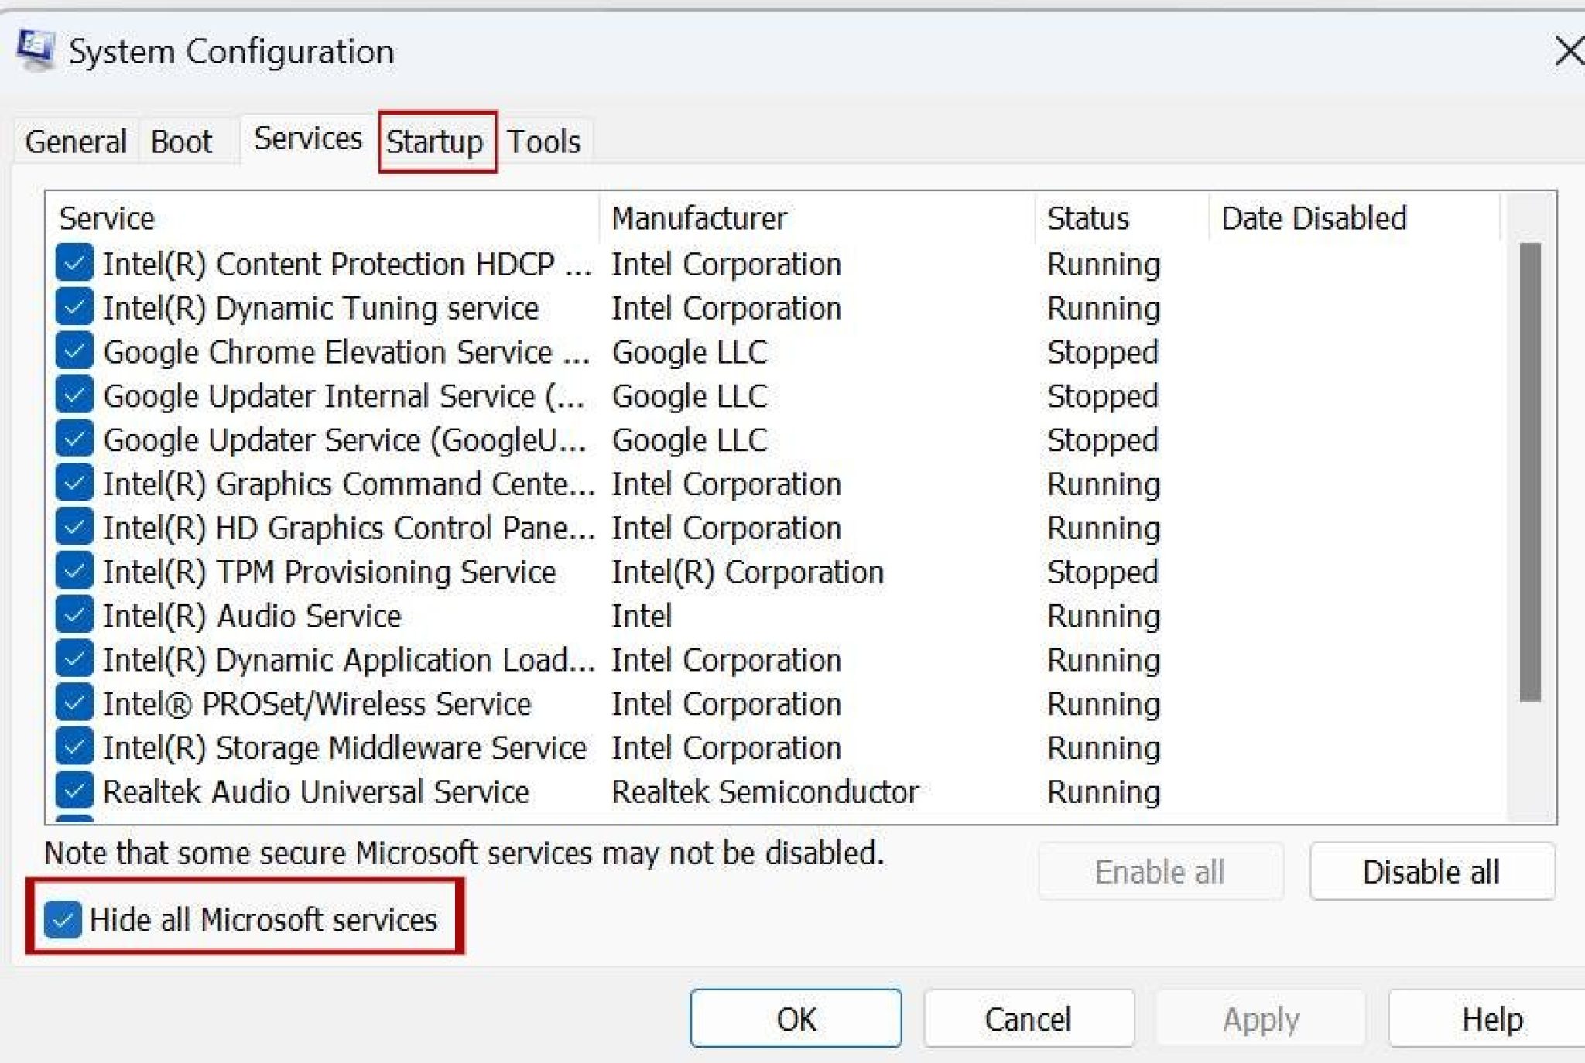The image size is (1585, 1063).
Task: Uncheck the Intel(R) Dynamic Tuning service
Action: (x=74, y=307)
